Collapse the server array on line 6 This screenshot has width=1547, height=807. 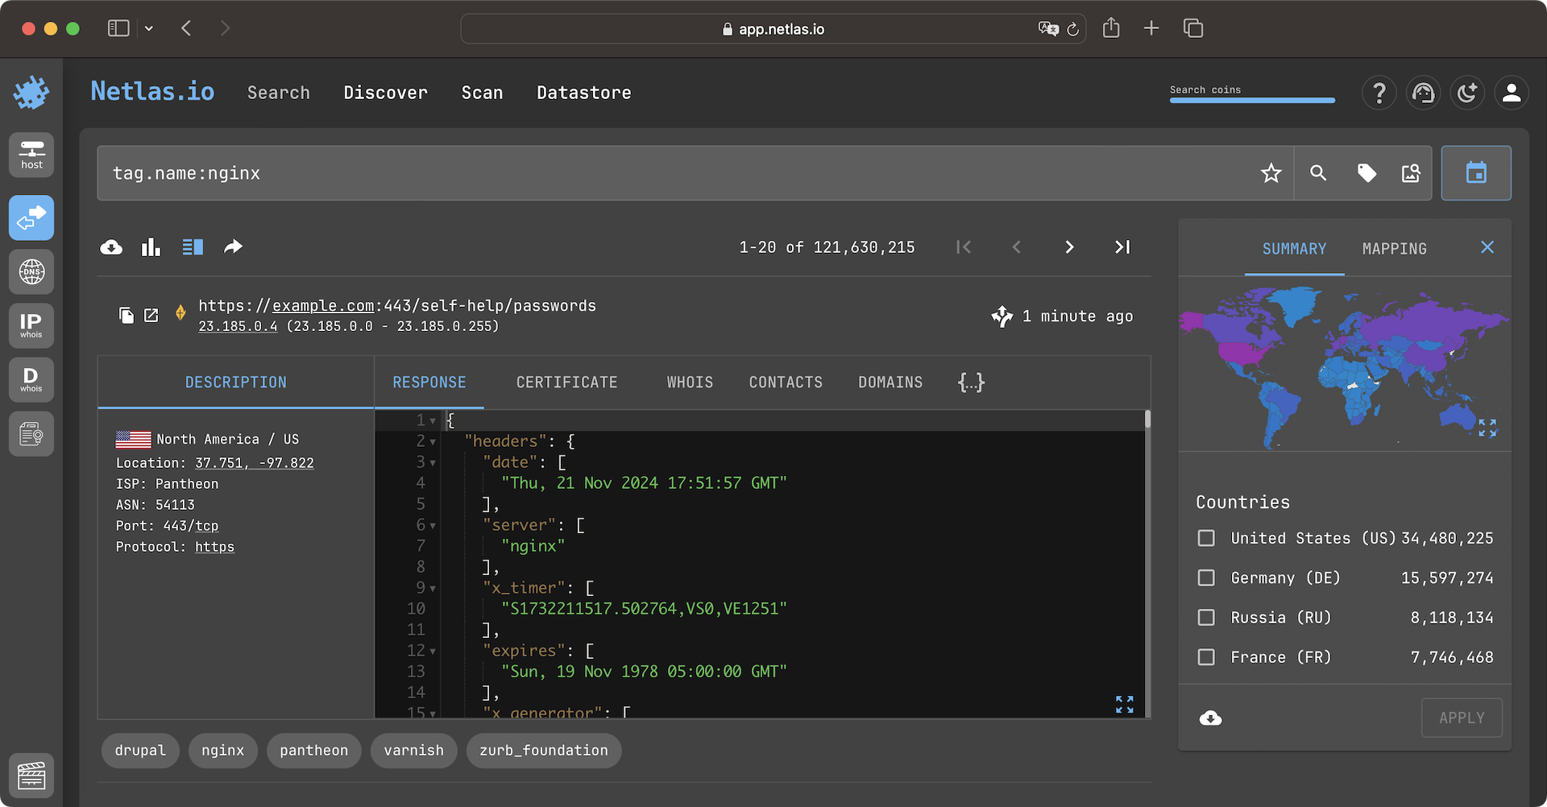[433, 525]
